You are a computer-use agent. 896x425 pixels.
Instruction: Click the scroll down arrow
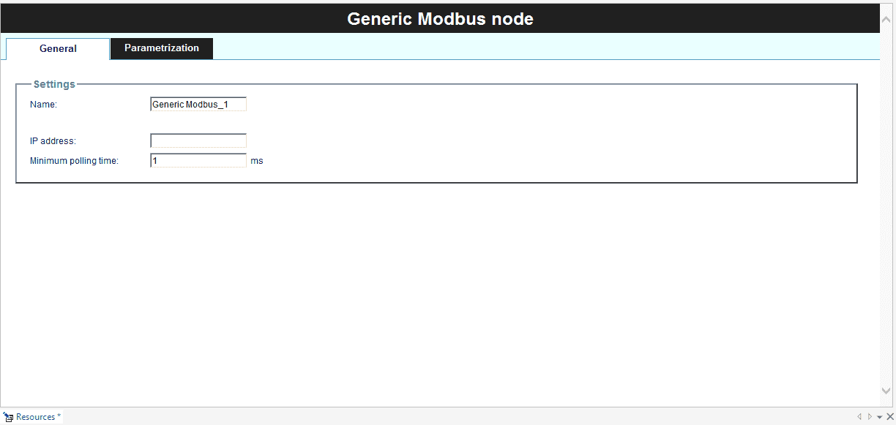point(887,391)
